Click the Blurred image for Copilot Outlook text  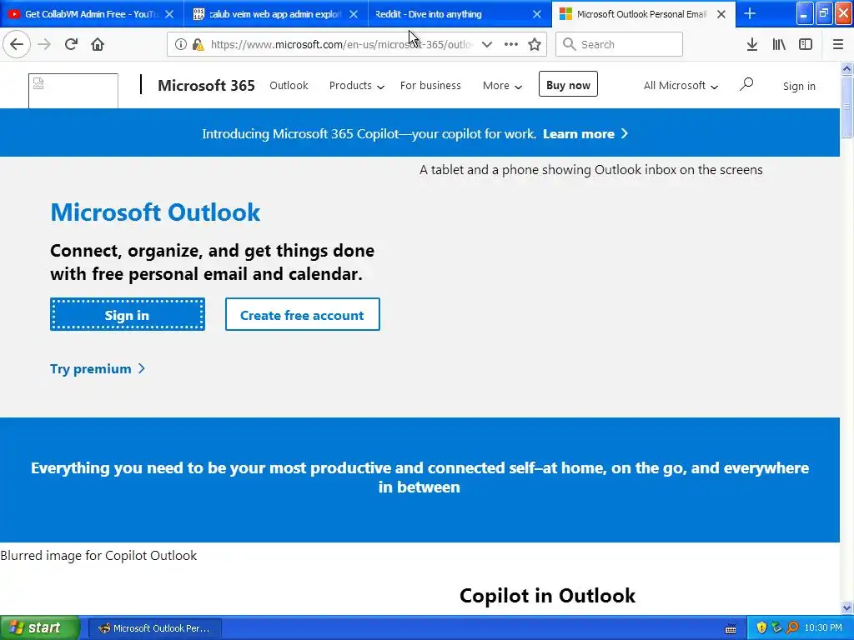click(x=98, y=556)
